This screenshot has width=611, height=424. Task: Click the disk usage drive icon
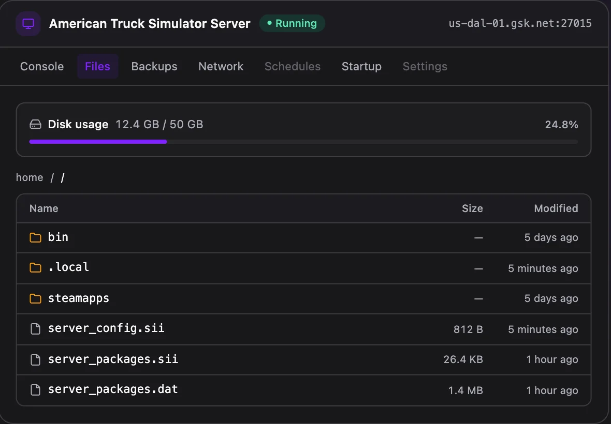pyautogui.click(x=35, y=125)
